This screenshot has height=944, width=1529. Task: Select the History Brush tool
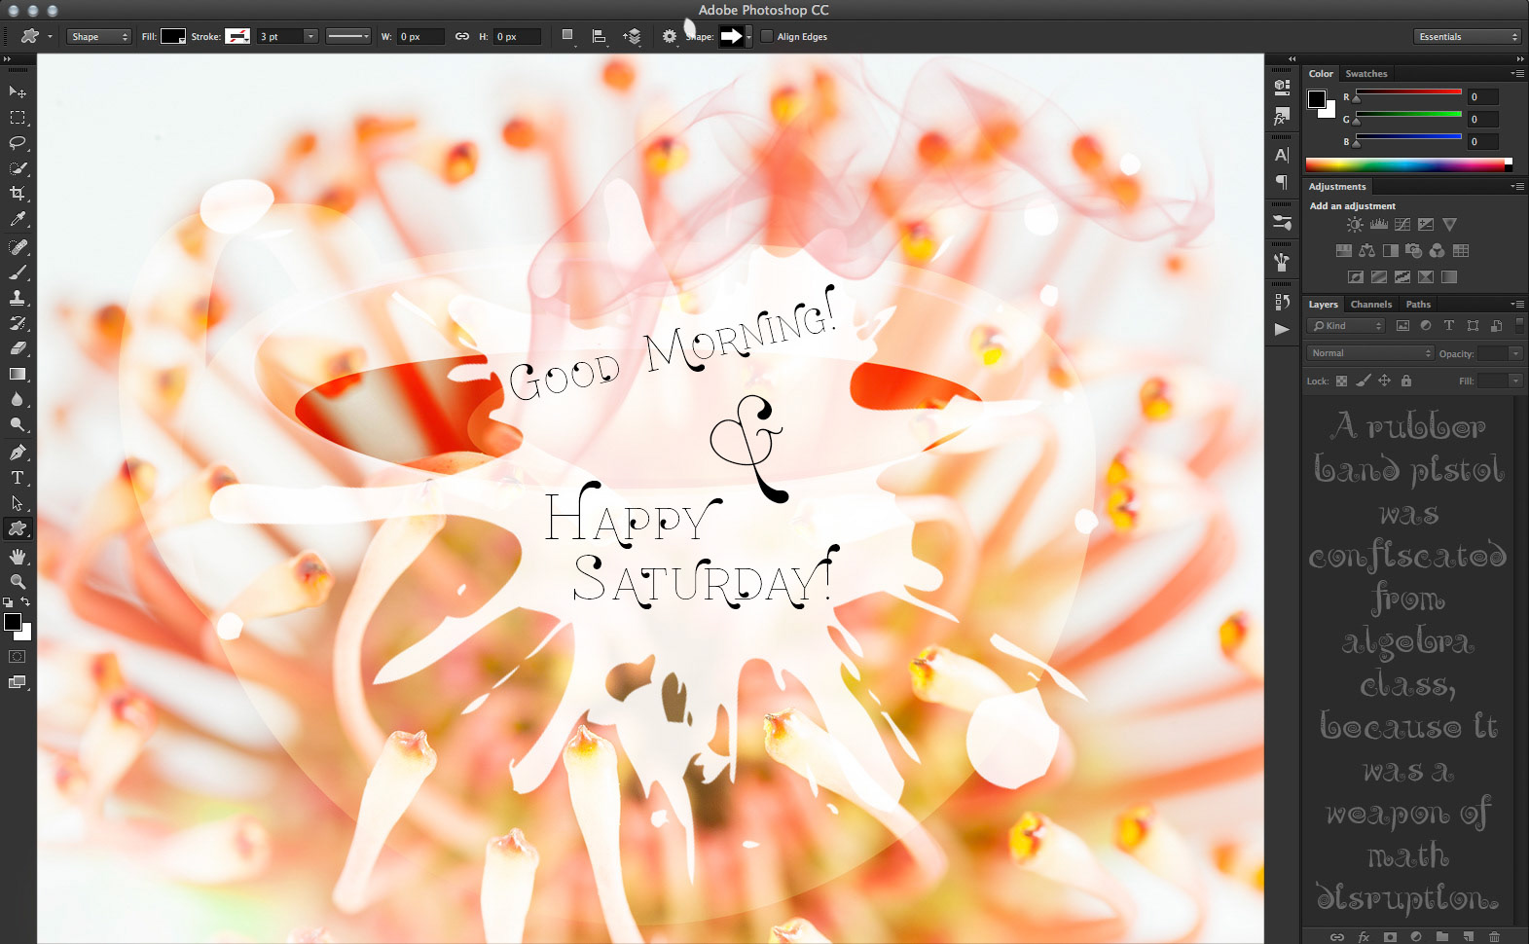[x=18, y=323]
